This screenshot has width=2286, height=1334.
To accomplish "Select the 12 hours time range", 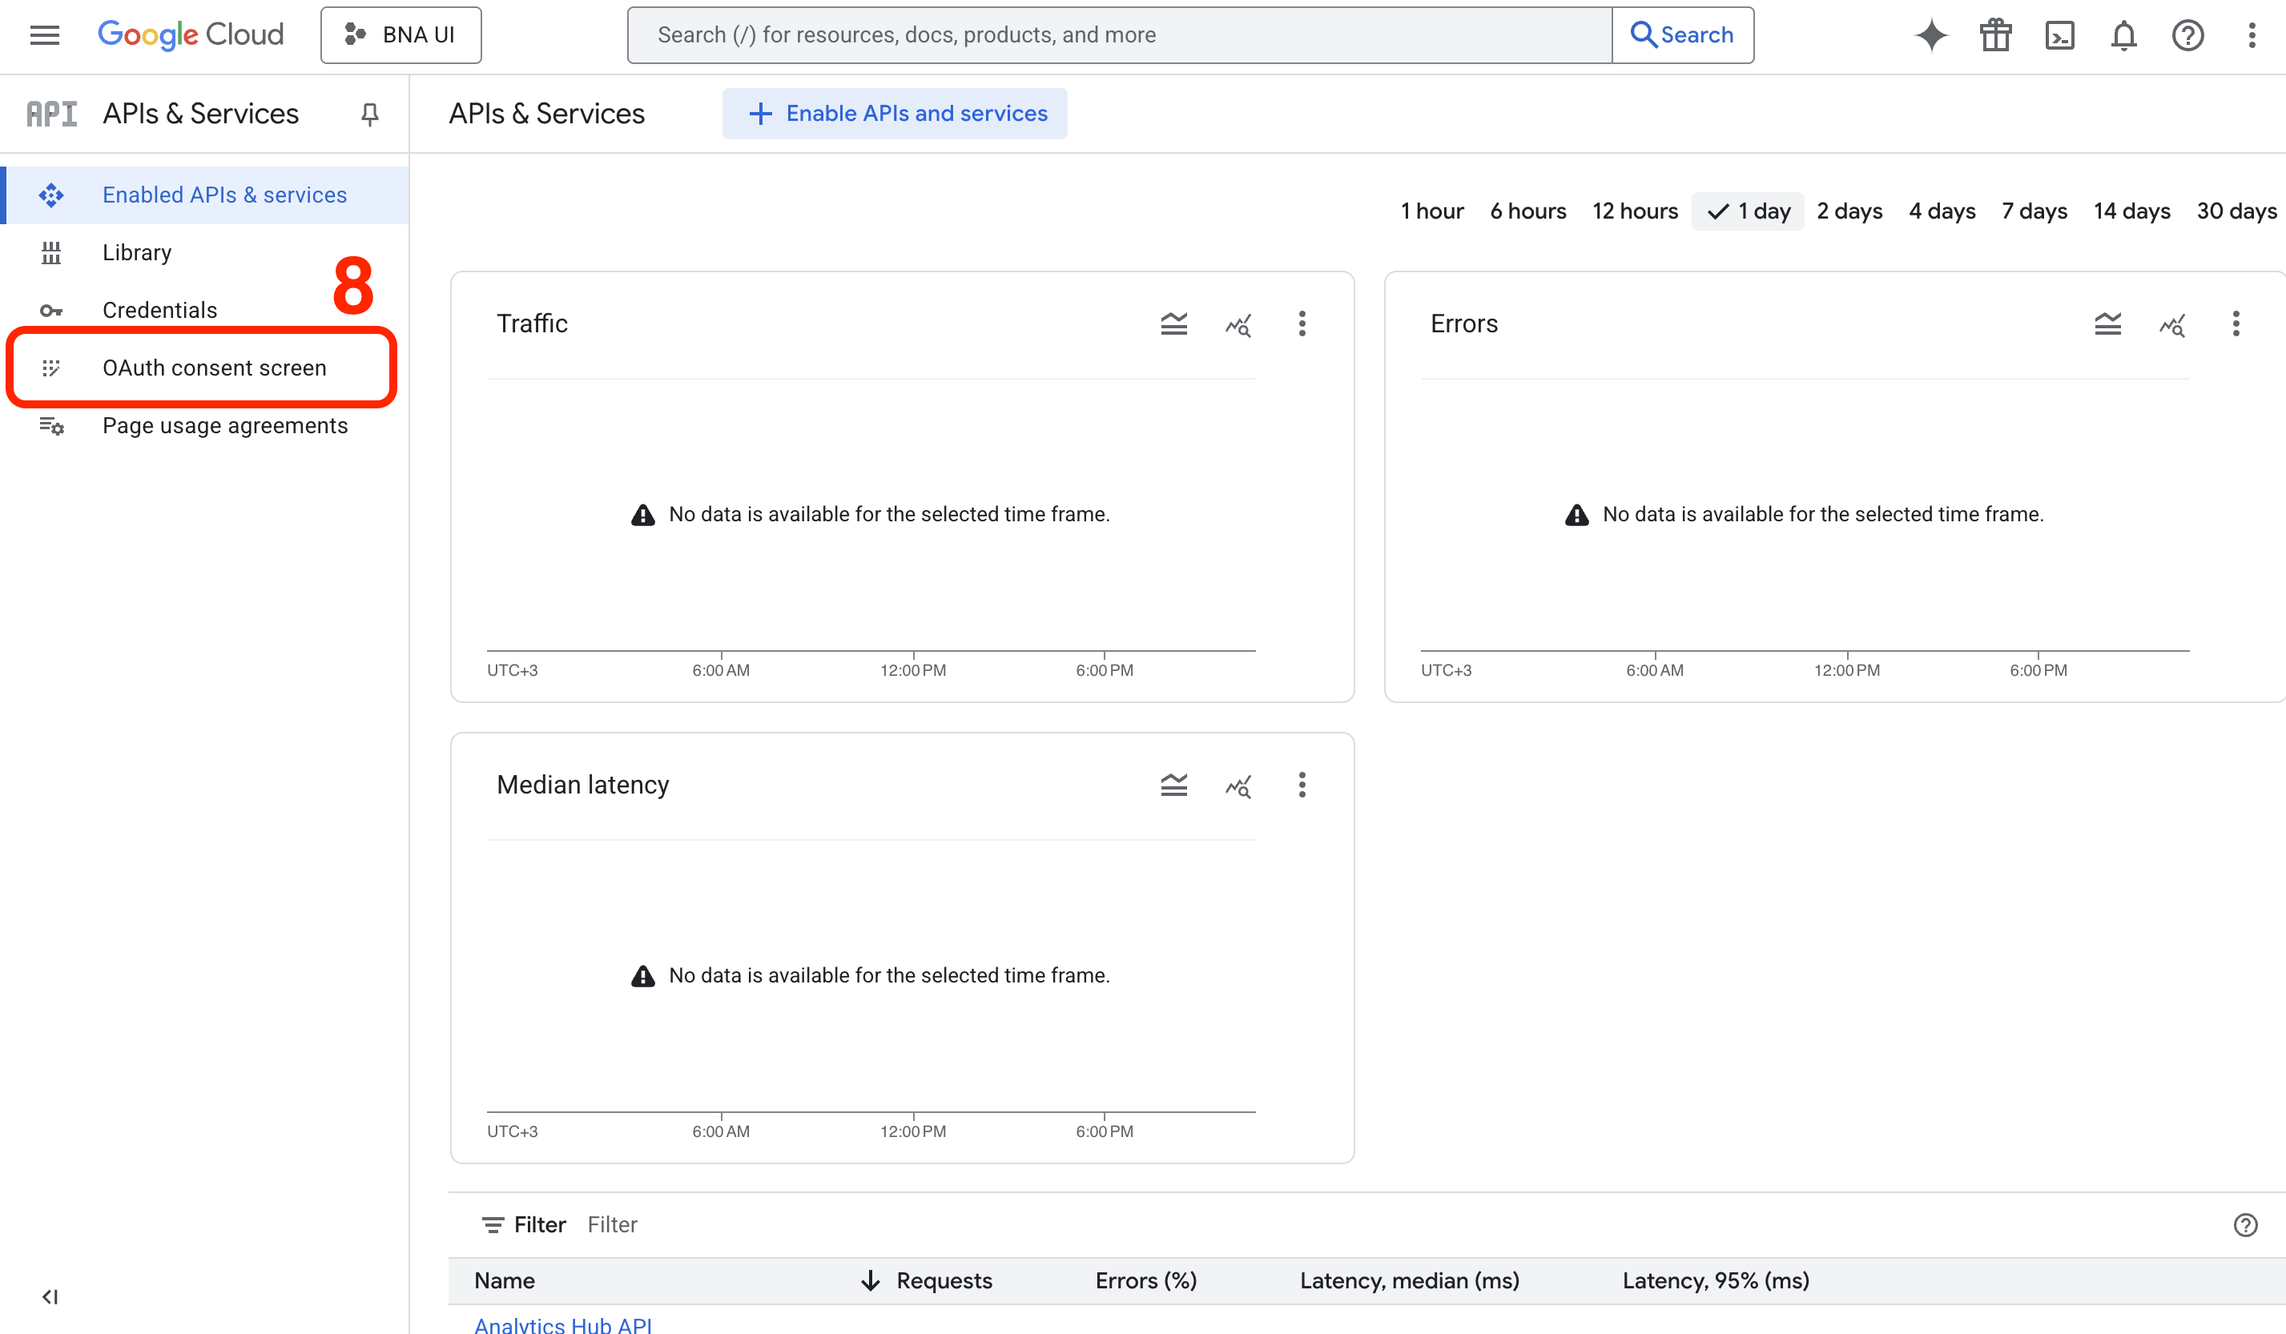I will 1635,211.
